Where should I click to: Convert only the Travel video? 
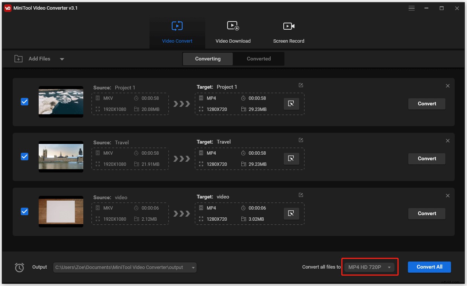click(426, 158)
